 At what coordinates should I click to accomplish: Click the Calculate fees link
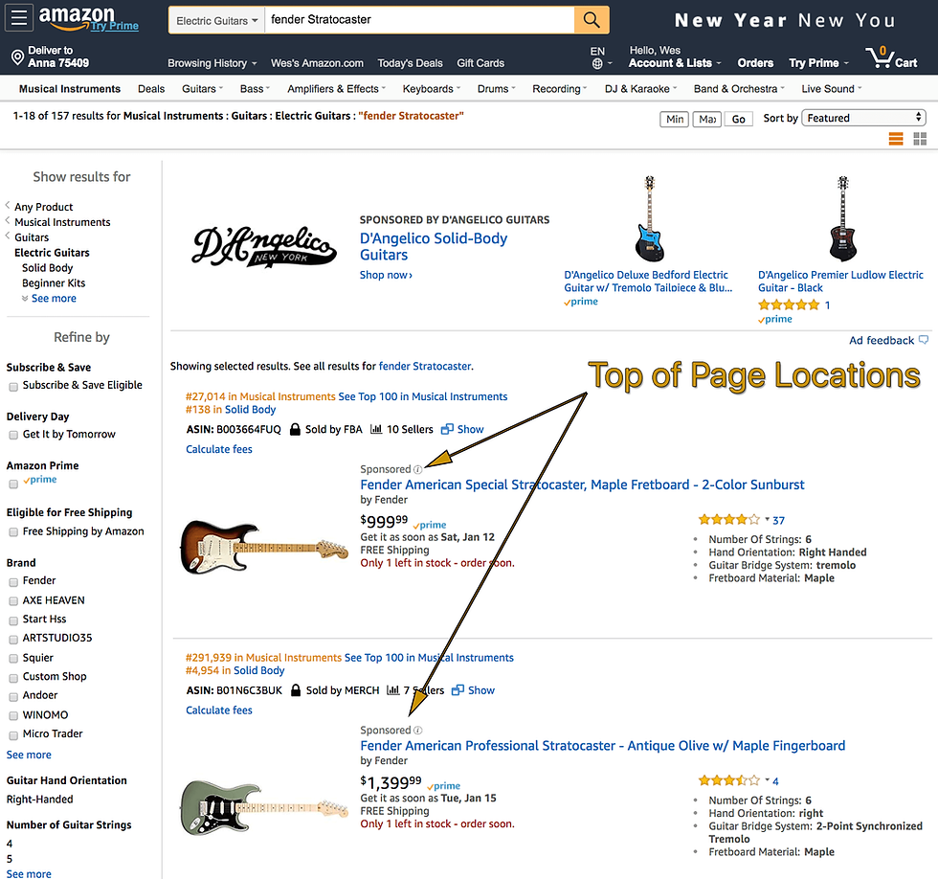coord(218,449)
